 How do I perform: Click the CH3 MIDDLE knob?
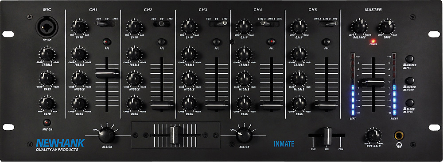(189, 79)
